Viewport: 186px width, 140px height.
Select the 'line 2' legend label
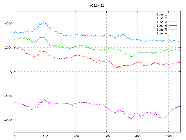[162, 18]
